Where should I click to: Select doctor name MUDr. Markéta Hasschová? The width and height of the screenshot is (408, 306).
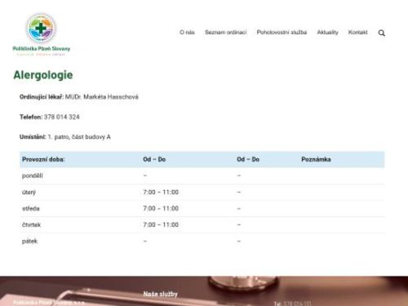coord(102,97)
